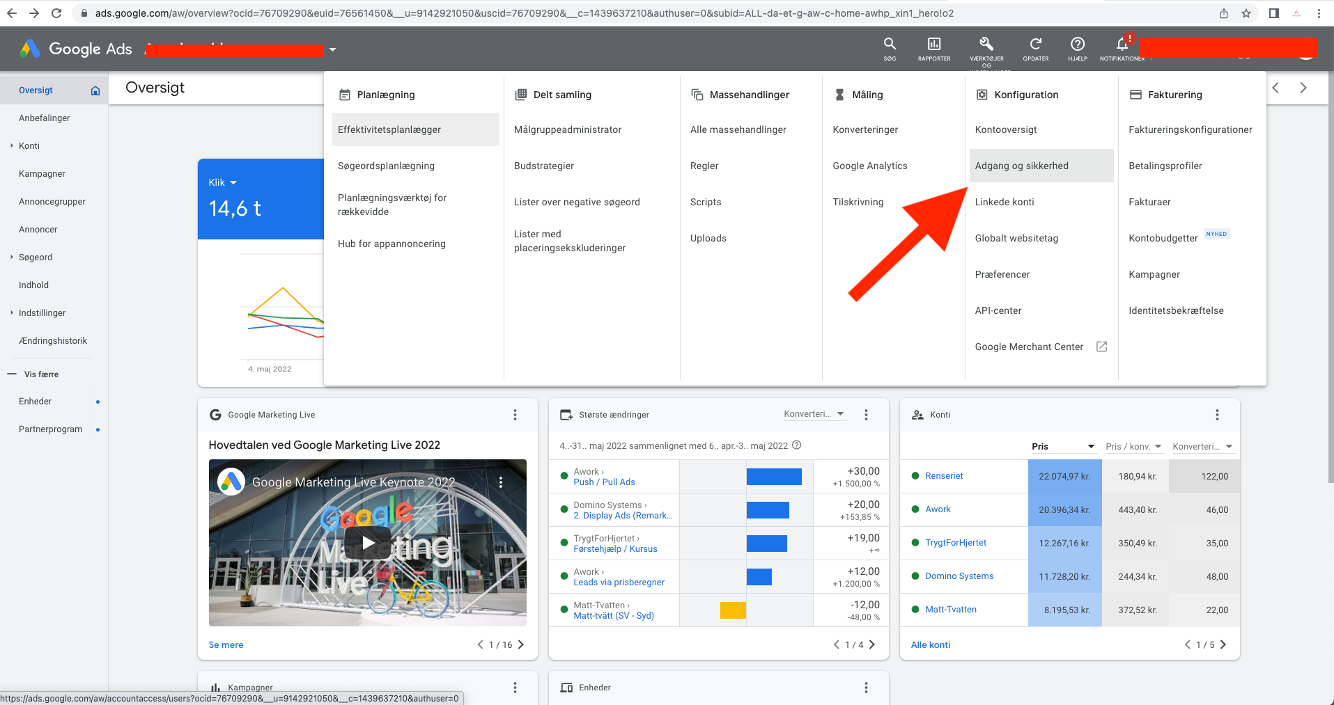Select Konverteringer under Måling
The width and height of the screenshot is (1334, 705).
865,129
